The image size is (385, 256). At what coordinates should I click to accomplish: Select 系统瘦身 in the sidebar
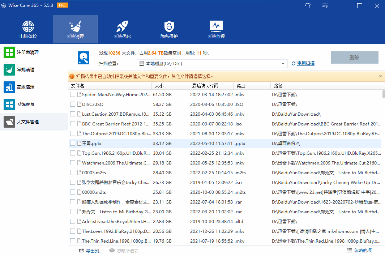[x=25, y=104]
